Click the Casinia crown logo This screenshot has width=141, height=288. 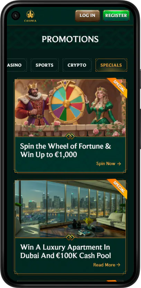[x=30, y=16]
